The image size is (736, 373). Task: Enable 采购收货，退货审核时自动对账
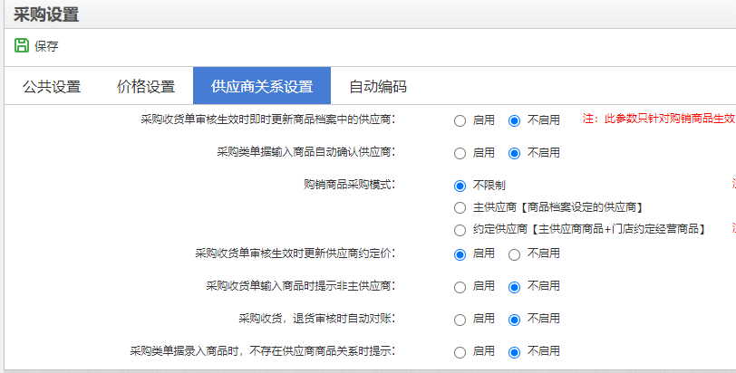pos(460,320)
